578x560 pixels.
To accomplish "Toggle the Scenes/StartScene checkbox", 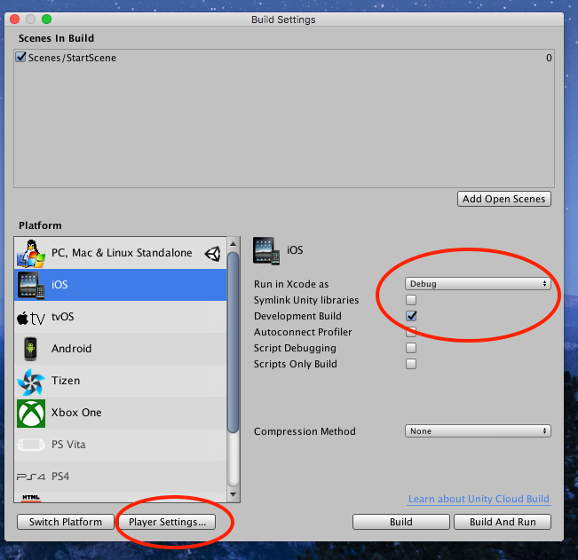I will point(21,57).
